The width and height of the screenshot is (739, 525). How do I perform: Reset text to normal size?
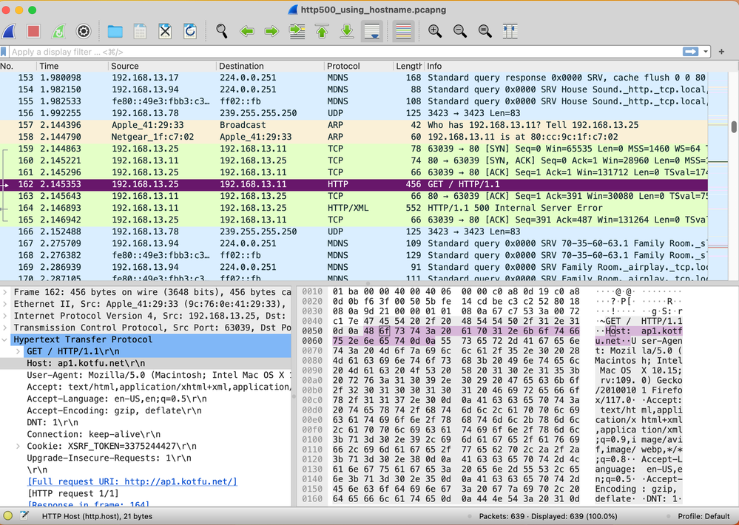pos(485,32)
